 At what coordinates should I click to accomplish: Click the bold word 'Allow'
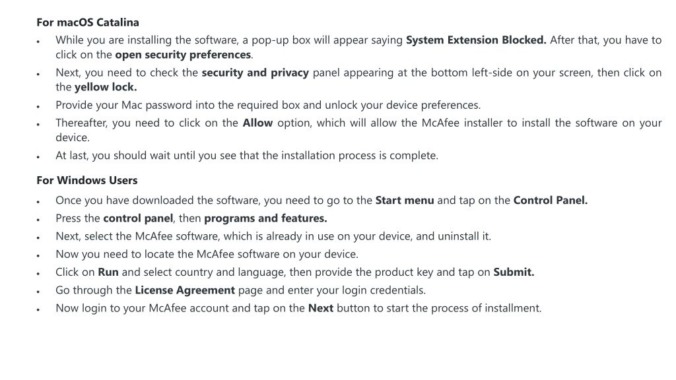(257, 123)
